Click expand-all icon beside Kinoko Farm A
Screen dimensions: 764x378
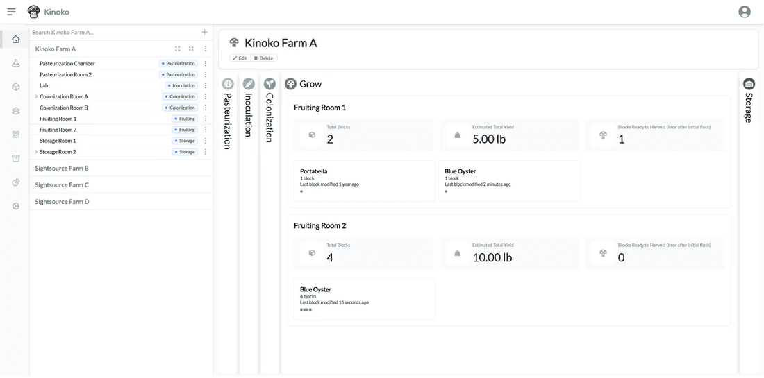[178, 49]
